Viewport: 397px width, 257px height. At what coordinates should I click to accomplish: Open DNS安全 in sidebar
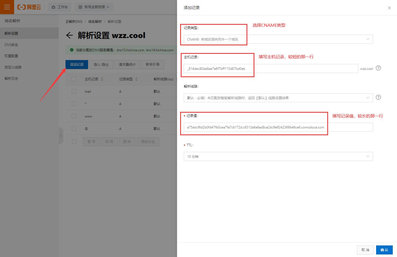pyautogui.click(x=11, y=45)
